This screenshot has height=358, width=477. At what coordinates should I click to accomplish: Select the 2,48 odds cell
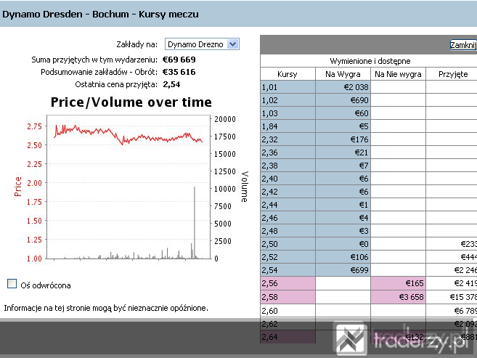point(288,231)
